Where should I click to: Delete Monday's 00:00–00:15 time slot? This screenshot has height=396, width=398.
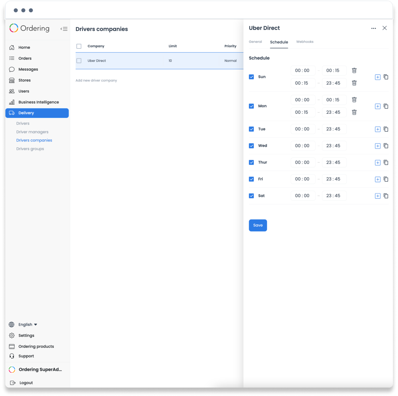[x=354, y=100]
